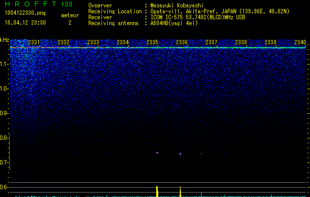
Task: Click the 2332 time axis marker
Action: click(64, 42)
